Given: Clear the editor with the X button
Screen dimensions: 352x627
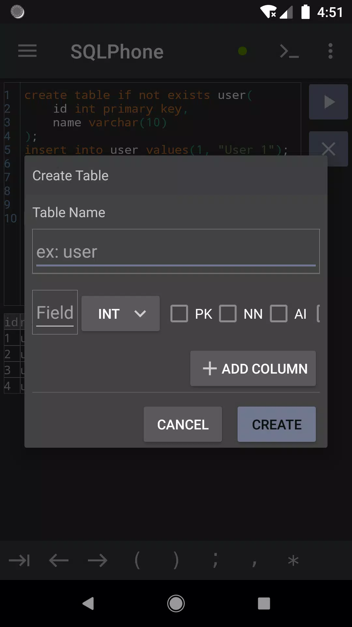Looking at the screenshot, I should pyautogui.click(x=329, y=149).
